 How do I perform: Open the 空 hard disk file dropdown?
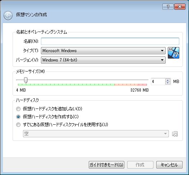tap(96, 134)
